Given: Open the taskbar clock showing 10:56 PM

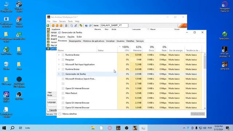Looking at the screenshot, I should 218,128.
